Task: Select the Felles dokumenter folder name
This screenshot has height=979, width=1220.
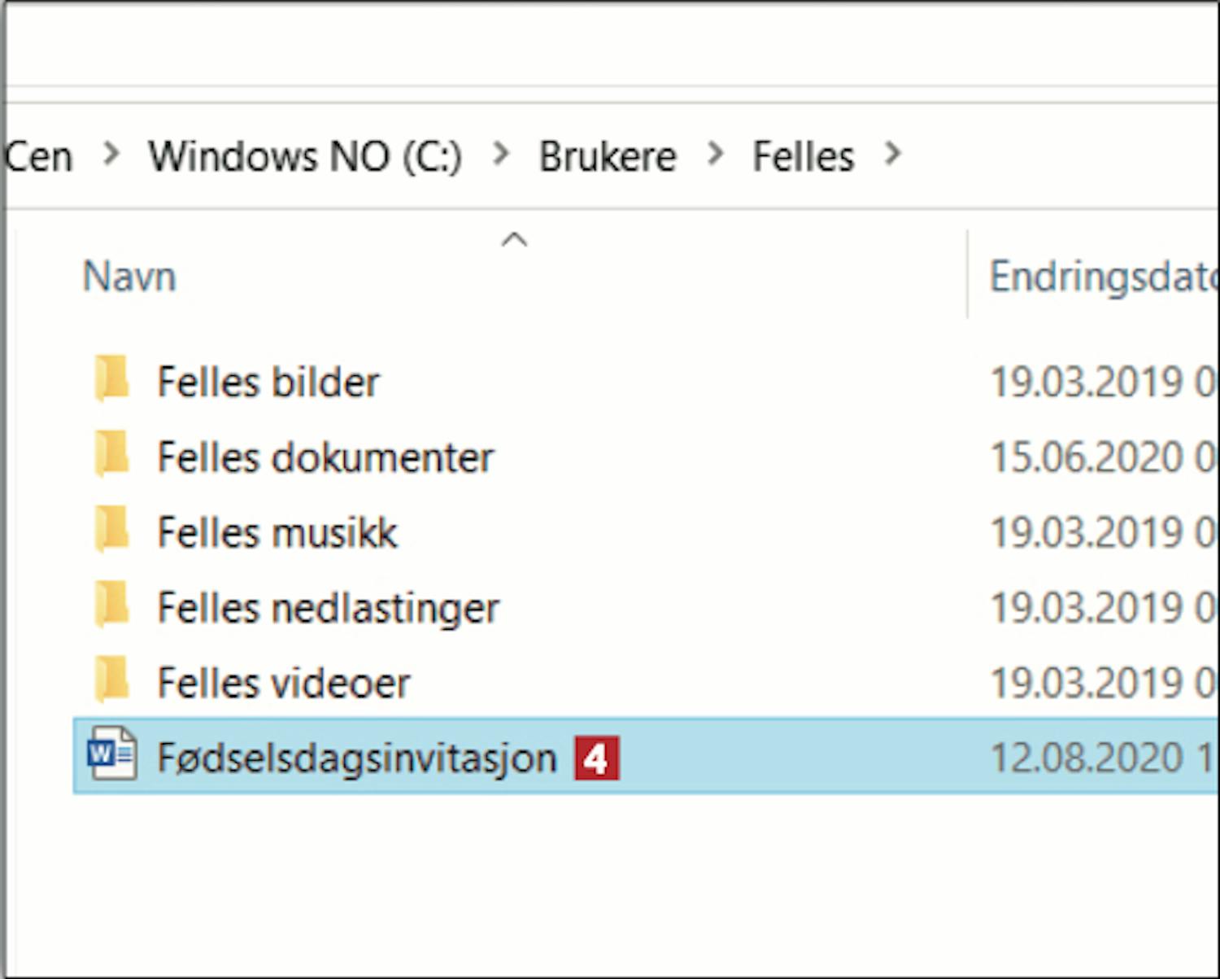Action: coord(325,457)
